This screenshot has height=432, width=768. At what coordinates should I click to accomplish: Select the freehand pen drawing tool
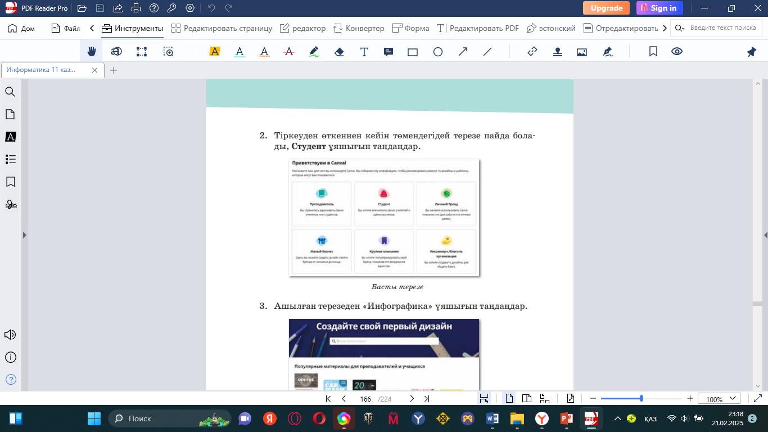[x=314, y=52]
